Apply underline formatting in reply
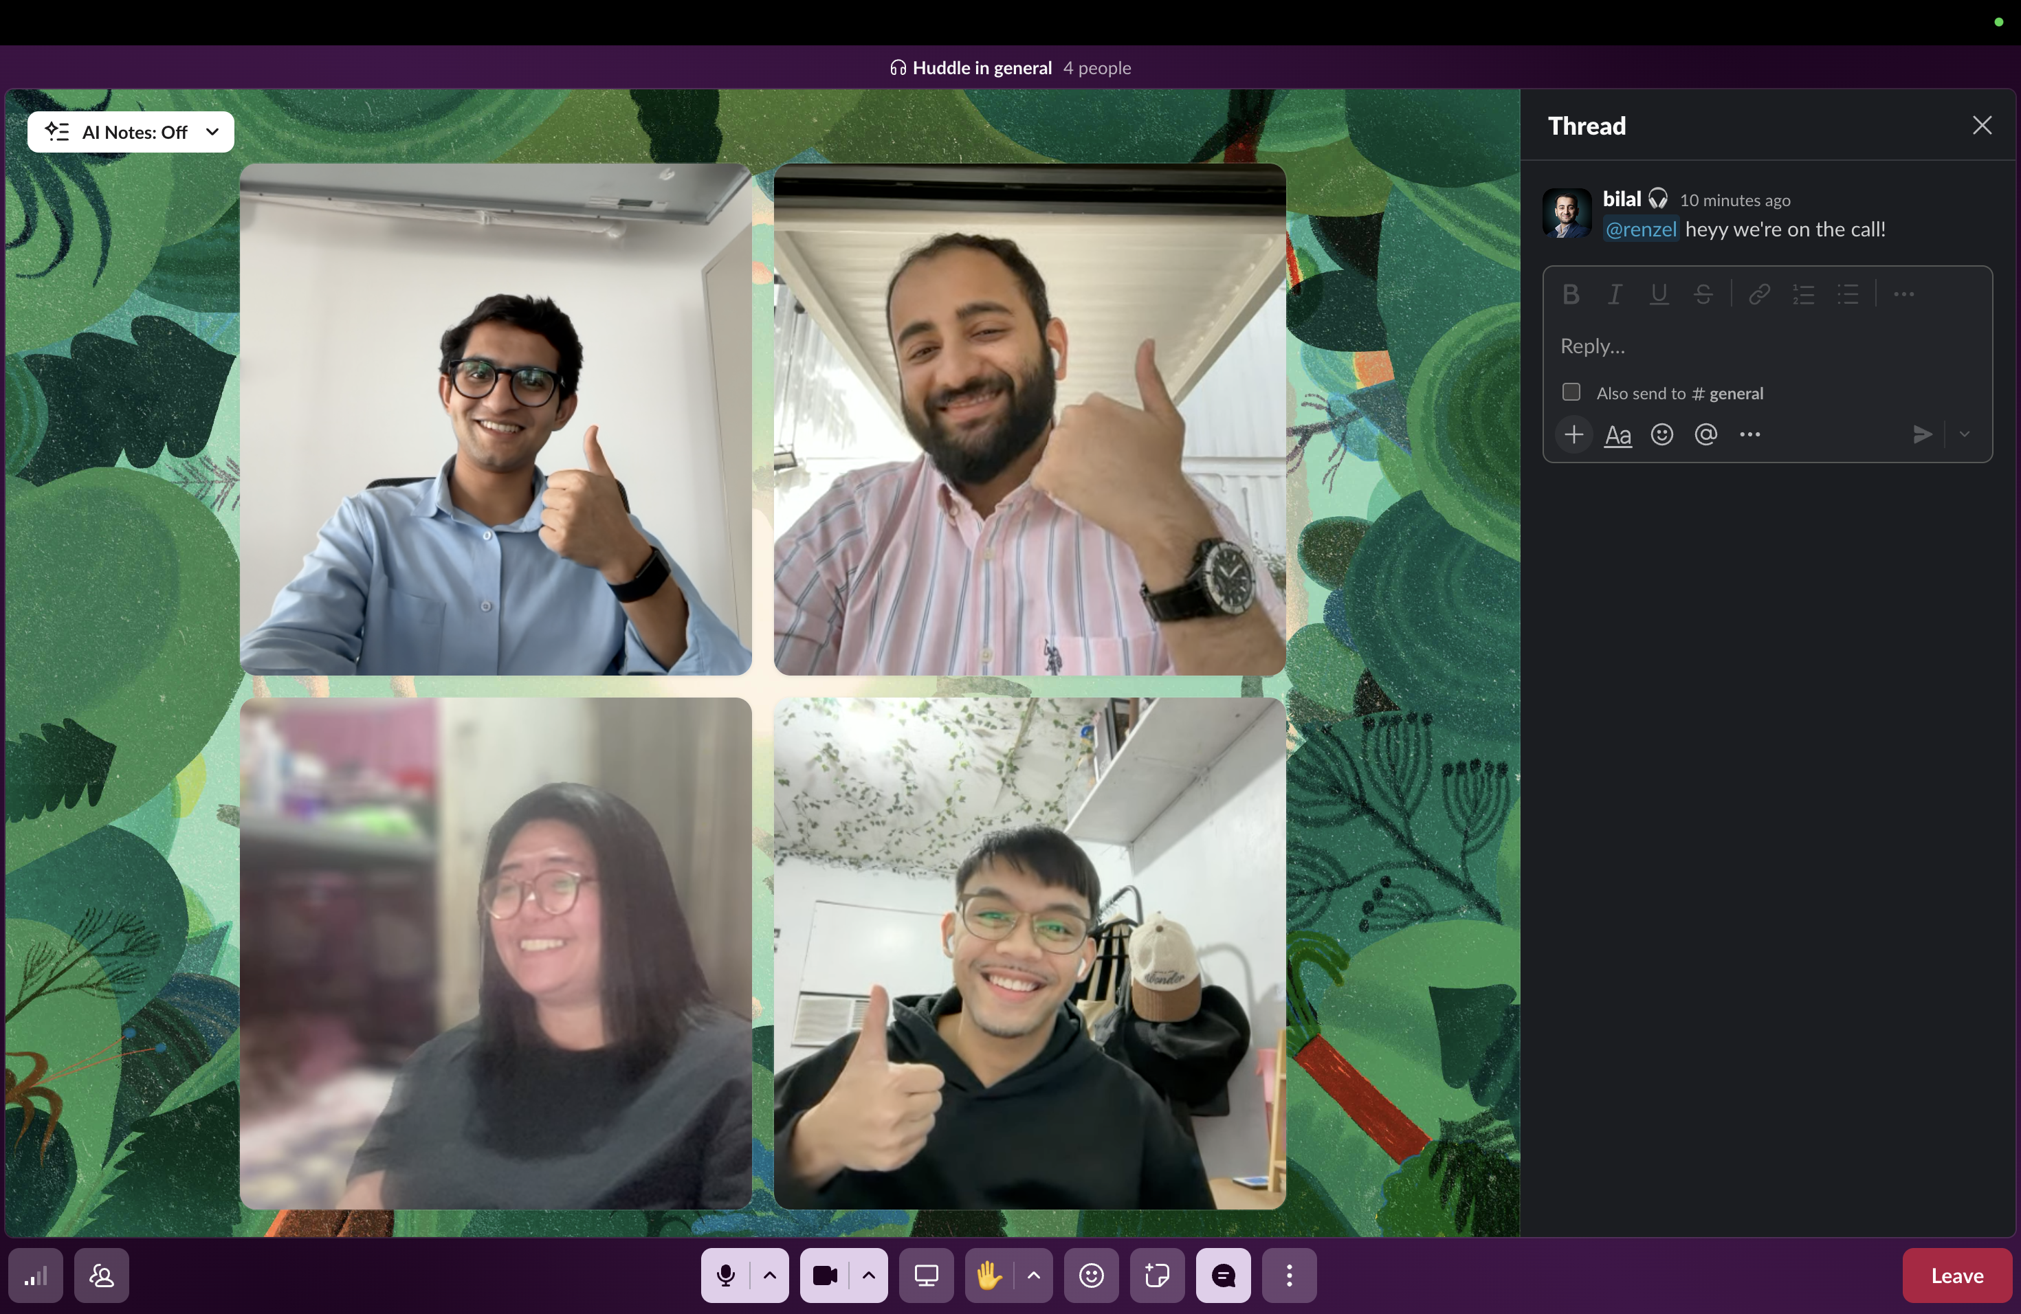The height and width of the screenshot is (1314, 2021). (1659, 295)
